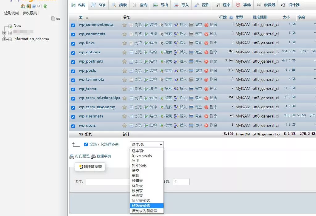
Task: Expand the information_schema tree node
Action: (x=4, y=39)
